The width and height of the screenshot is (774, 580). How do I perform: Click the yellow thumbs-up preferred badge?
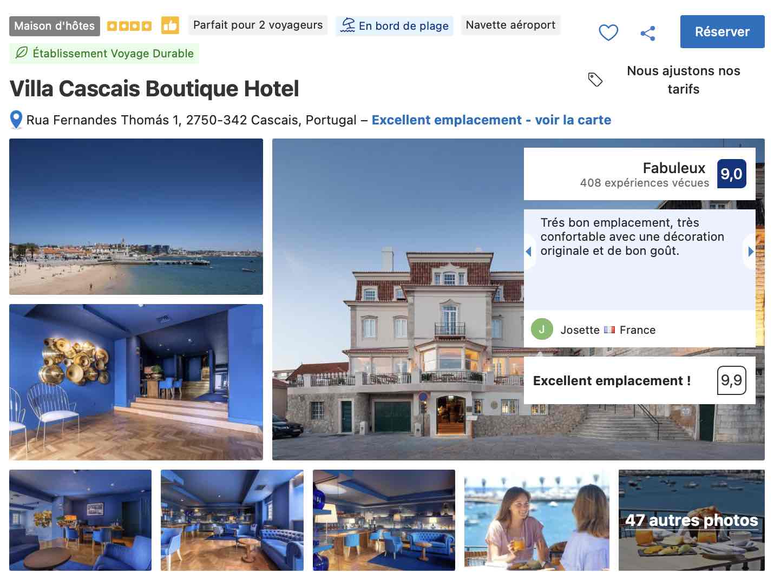click(170, 25)
